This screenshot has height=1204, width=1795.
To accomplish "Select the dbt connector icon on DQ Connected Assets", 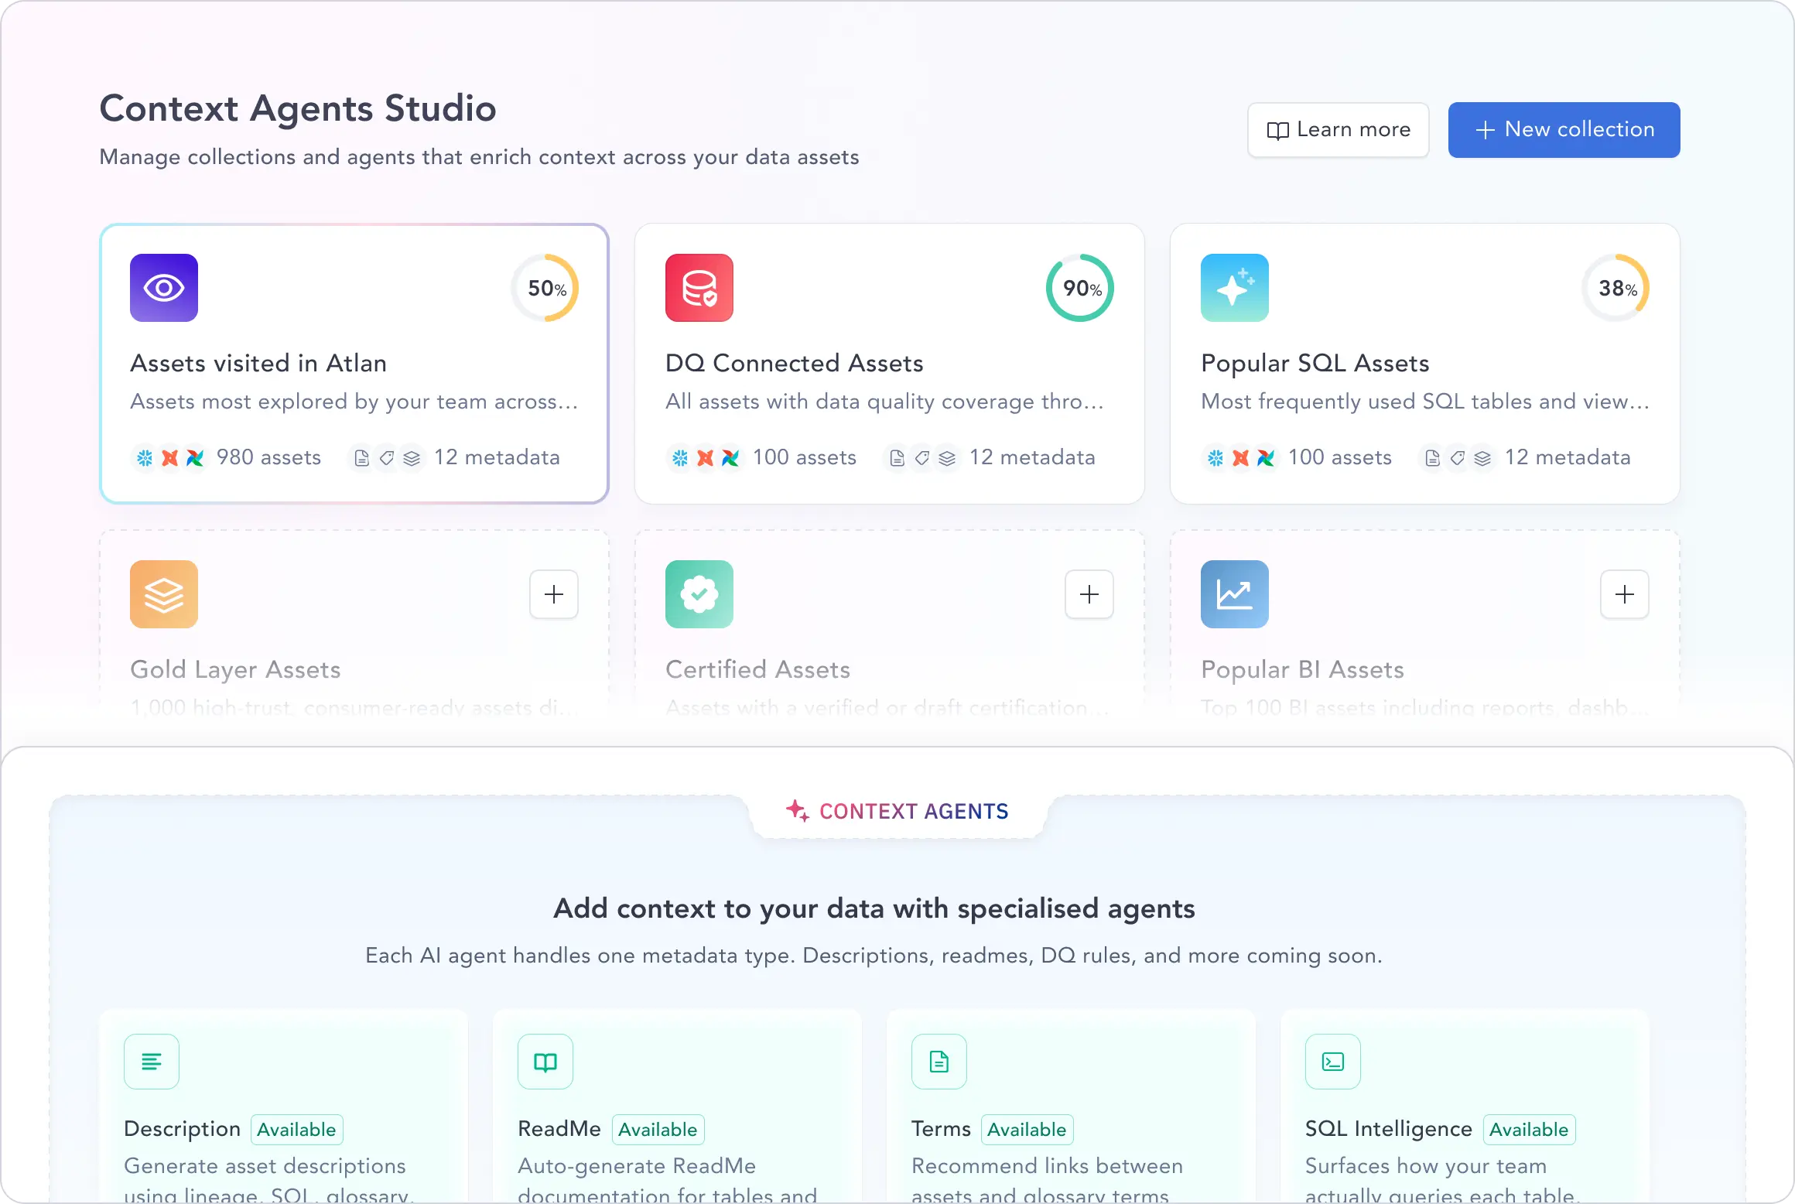I will coord(704,458).
